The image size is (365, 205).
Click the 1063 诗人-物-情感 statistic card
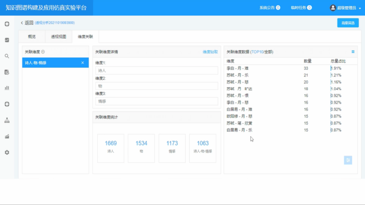pos(203,148)
